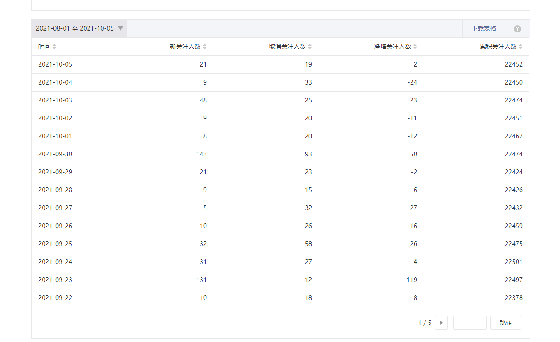560x342 pixels.
Task: Click the 2021-09-23 row date cell
Action: (x=55, y=280)
